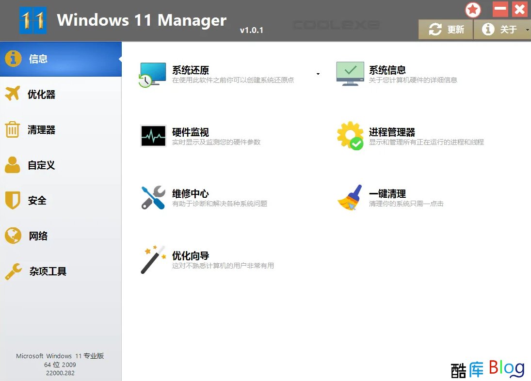Click Microsoft Windows 11 专业版 text
This screenshot has width=531, height=381.
[60, 356]
